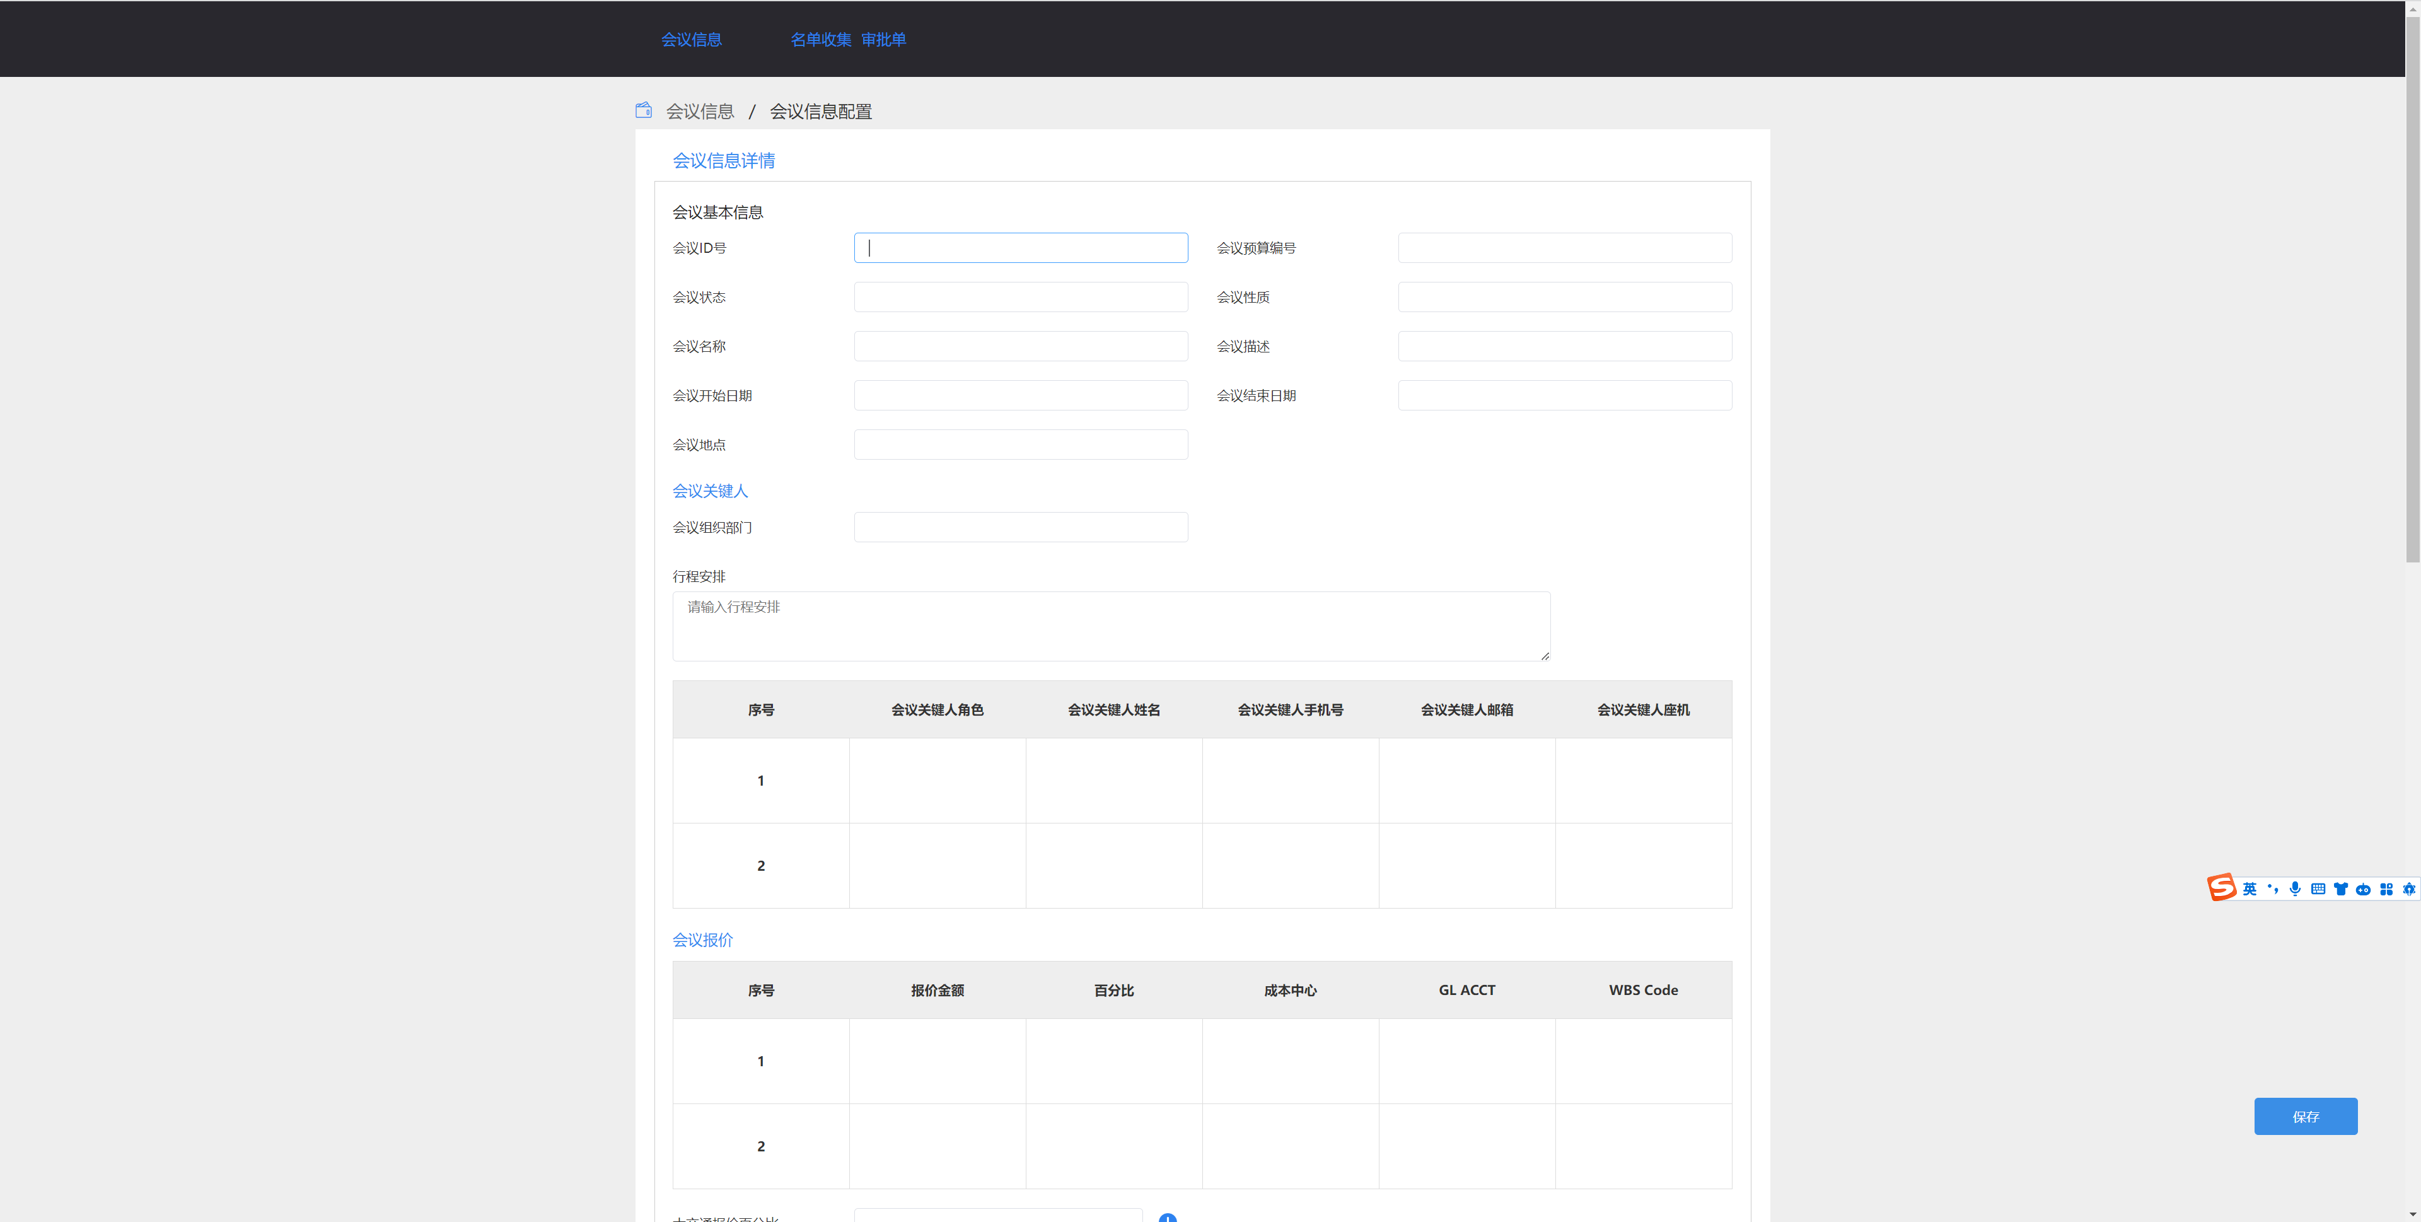Screen dimensions: 2421x1222
Task: Focus the 会议名称 input field
Action: [1021, 346]
